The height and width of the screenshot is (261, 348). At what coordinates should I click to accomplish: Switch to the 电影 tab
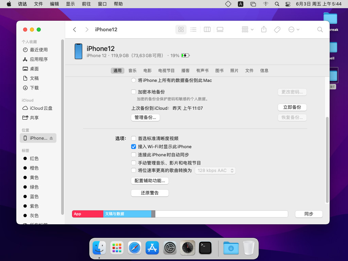pyautogui.click(x=147, y=71)
